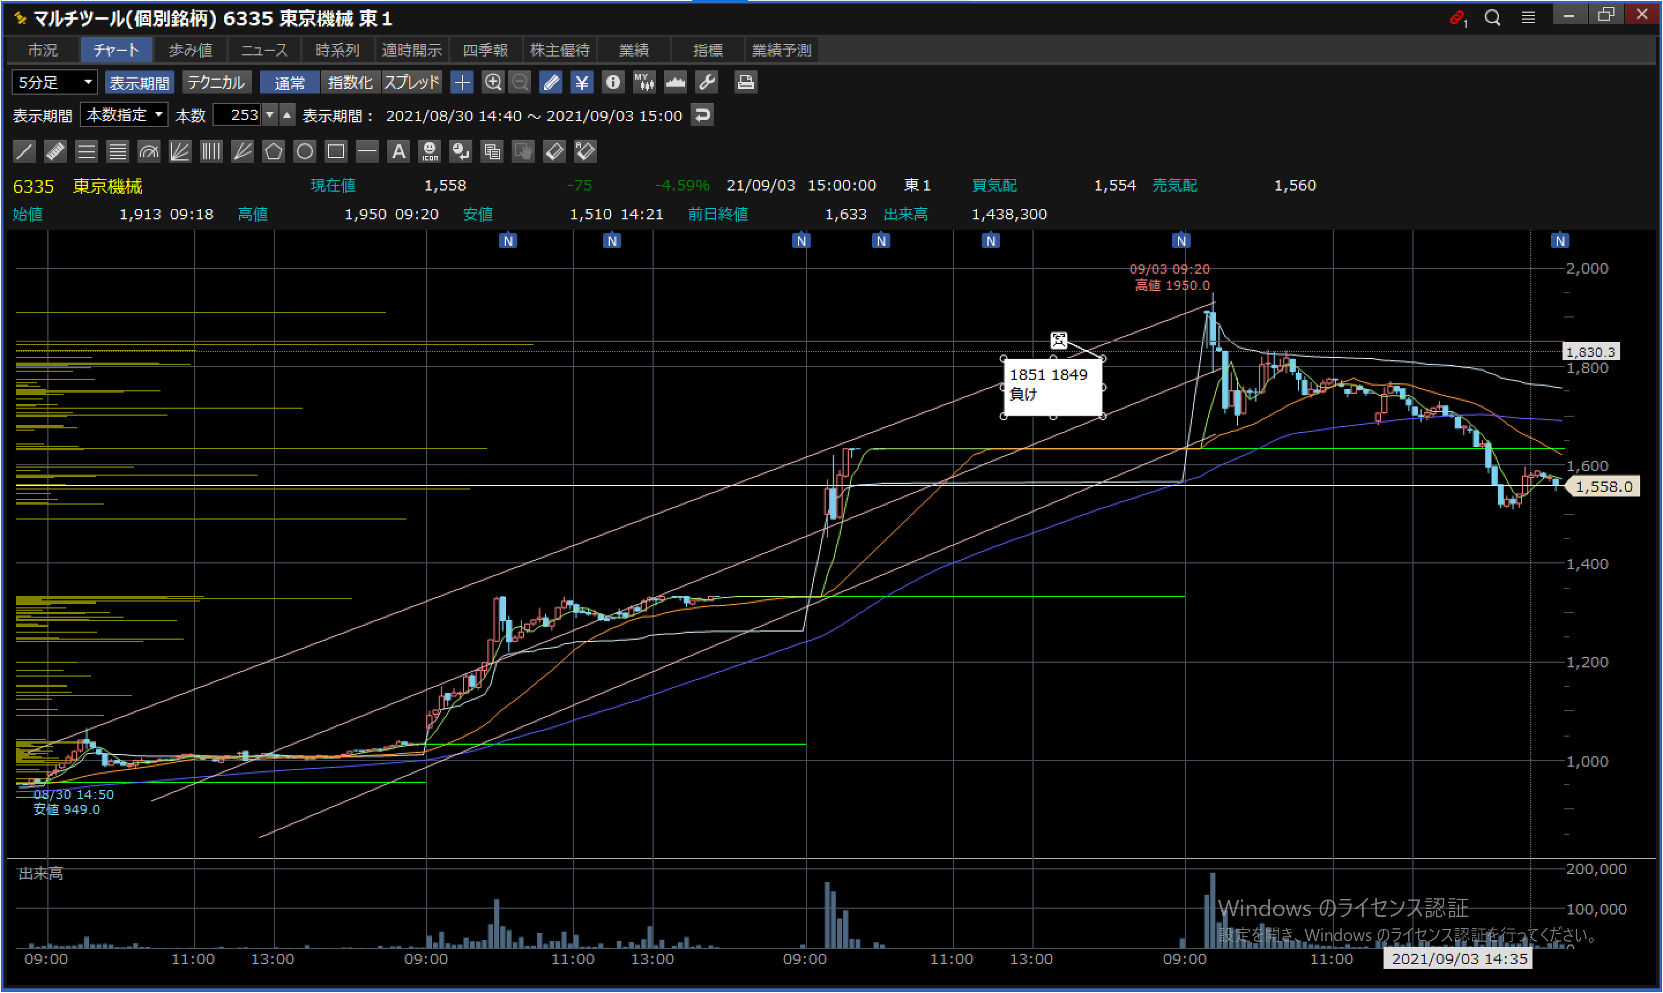The height and width of the screenshot is (993, 1663).
Task: Click the 本数 253 input field
Action: [x=237, y=115]
